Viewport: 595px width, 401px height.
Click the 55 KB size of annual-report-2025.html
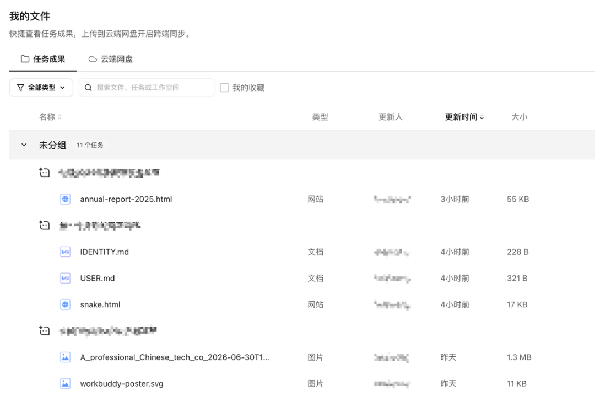518,199
